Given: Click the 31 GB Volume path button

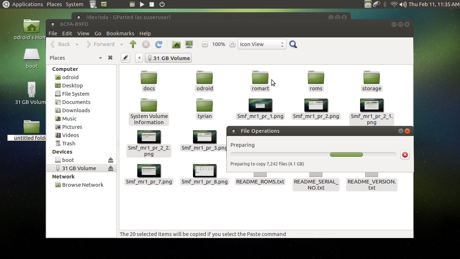Looking at the screenshot, I should [168, 58].
